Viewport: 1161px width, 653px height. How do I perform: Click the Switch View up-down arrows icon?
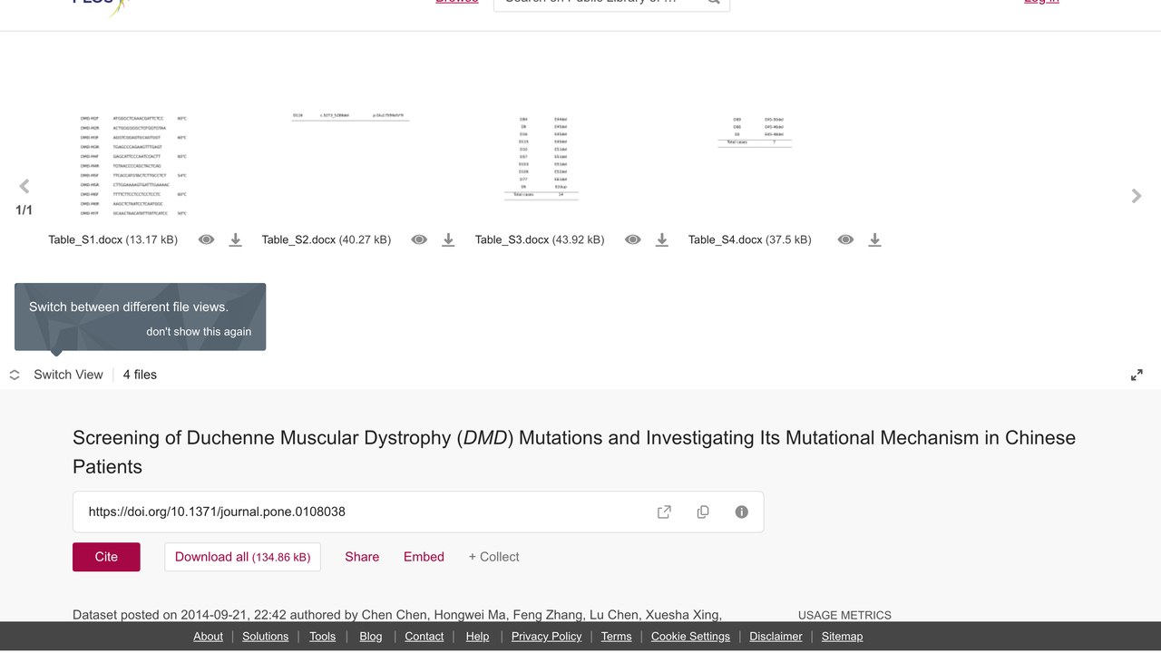pyautogui.click(x=15, y=375)
